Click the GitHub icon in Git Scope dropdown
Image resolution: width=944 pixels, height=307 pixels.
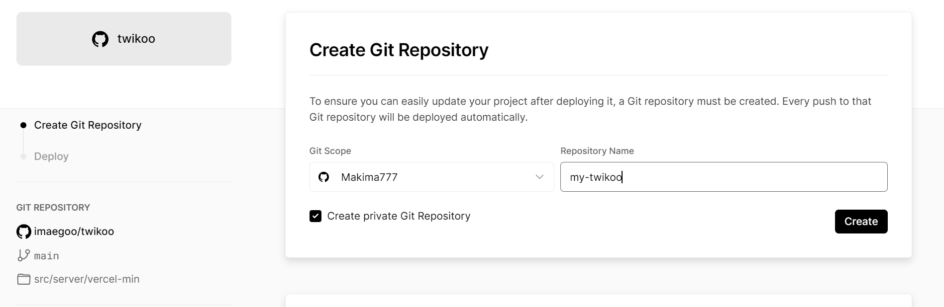click(x=324, y=177)
